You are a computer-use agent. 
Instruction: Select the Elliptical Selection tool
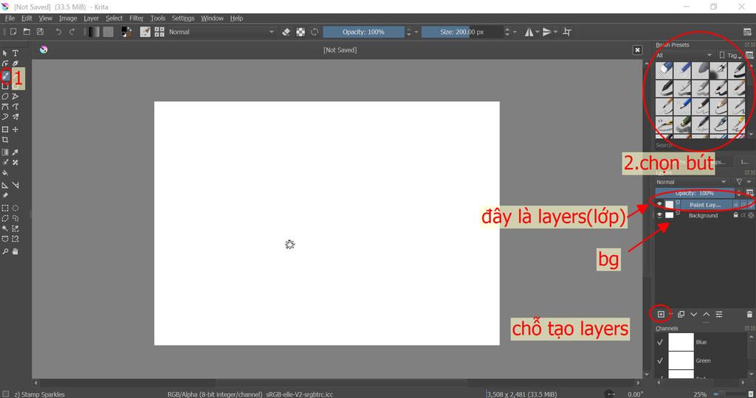point(16,209)
